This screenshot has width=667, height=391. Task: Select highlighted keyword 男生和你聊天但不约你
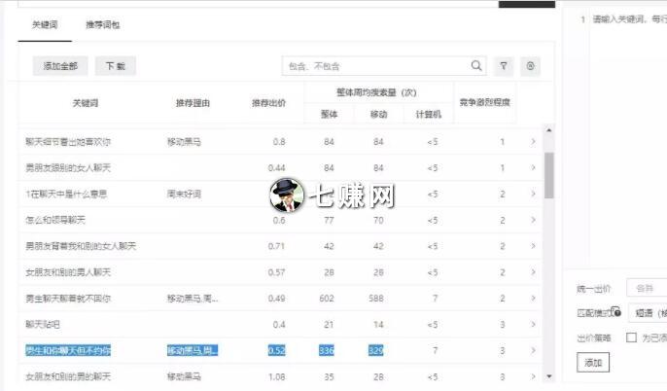(x=68, y=350)
